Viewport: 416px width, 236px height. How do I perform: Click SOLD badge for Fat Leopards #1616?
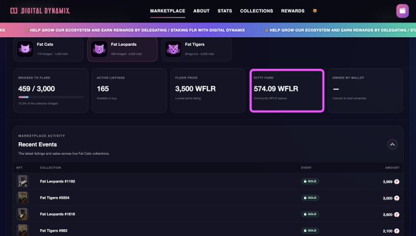tap(310, 214)
